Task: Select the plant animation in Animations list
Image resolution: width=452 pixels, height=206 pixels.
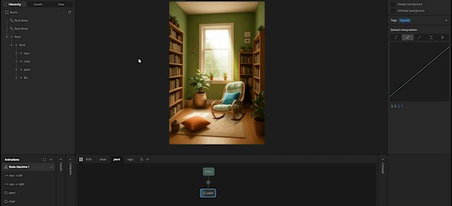Action: 28,193
